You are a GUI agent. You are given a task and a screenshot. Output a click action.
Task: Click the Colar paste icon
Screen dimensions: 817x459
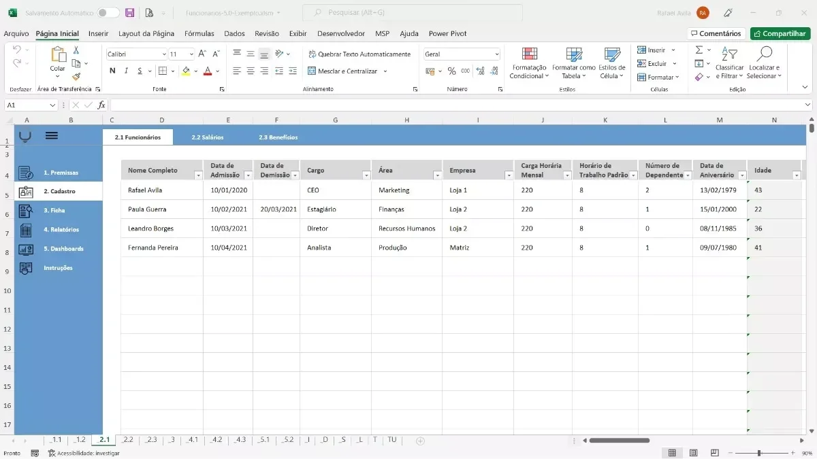tap(58, 55)
